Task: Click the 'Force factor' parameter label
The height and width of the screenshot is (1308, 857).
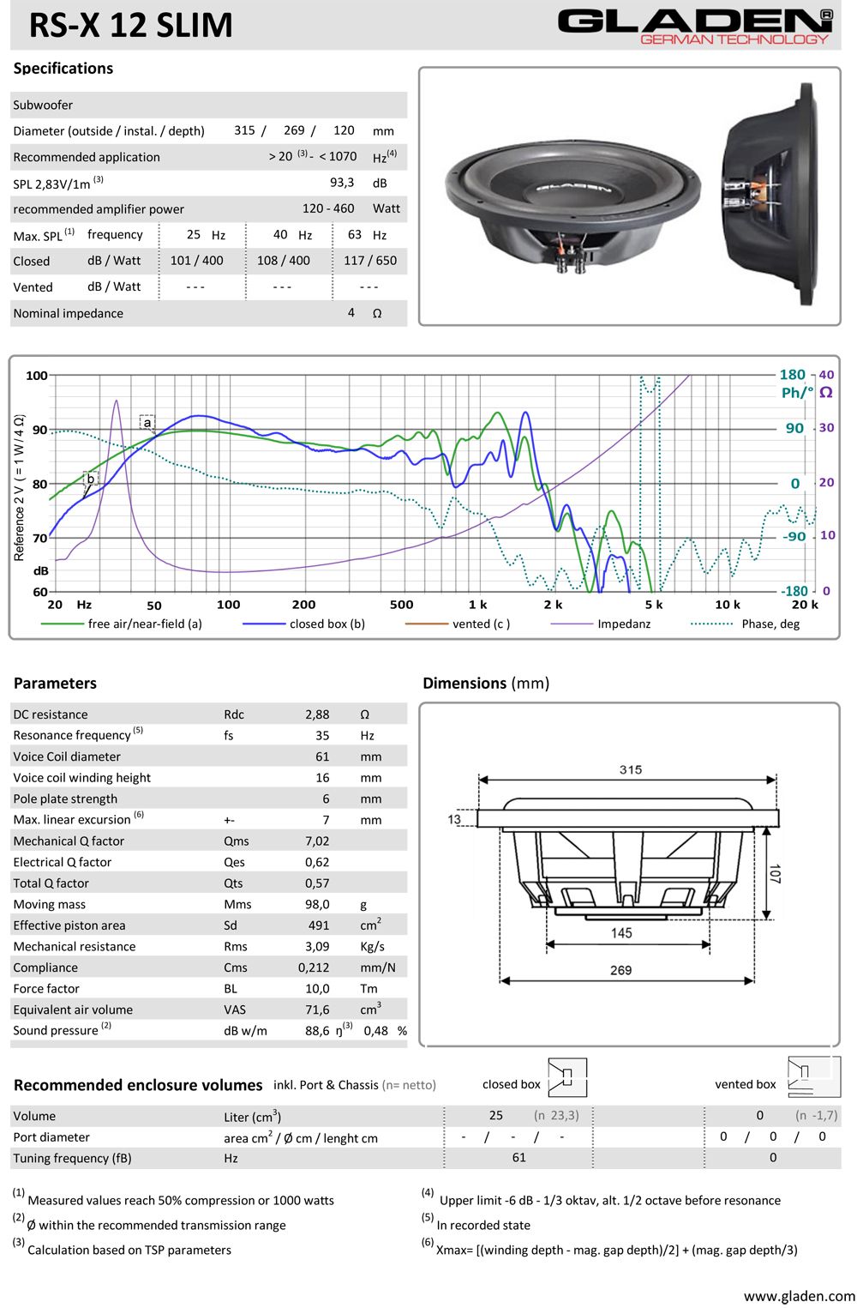Action: tap(46, 989)
